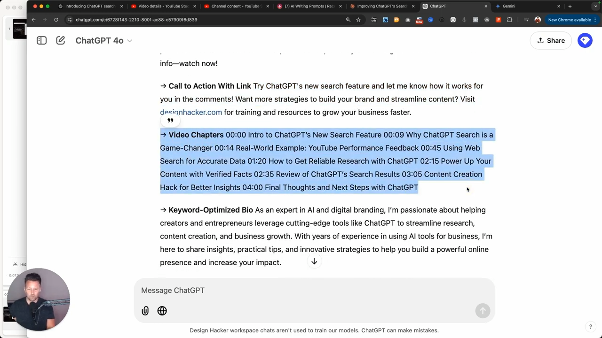
Task: Open the Chrome extensions puzzle icon
Action: [509, 20]
